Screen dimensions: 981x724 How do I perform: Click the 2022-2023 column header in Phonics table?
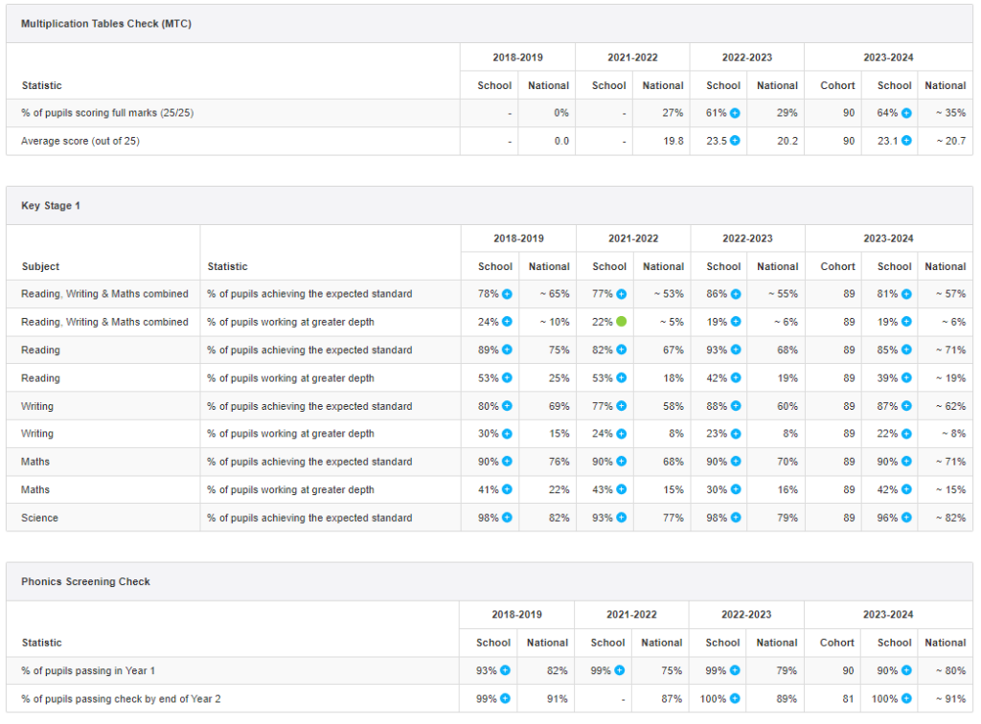(x=746, y=615)
